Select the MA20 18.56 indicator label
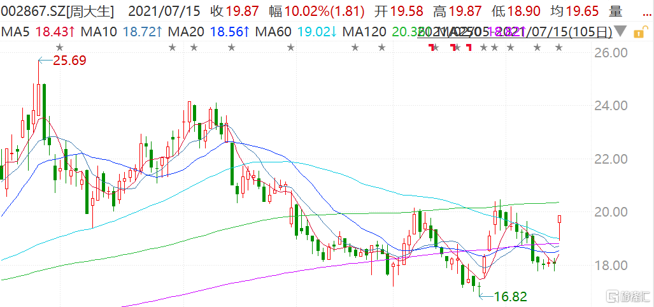654x307 pixels. tap(208, 32)
